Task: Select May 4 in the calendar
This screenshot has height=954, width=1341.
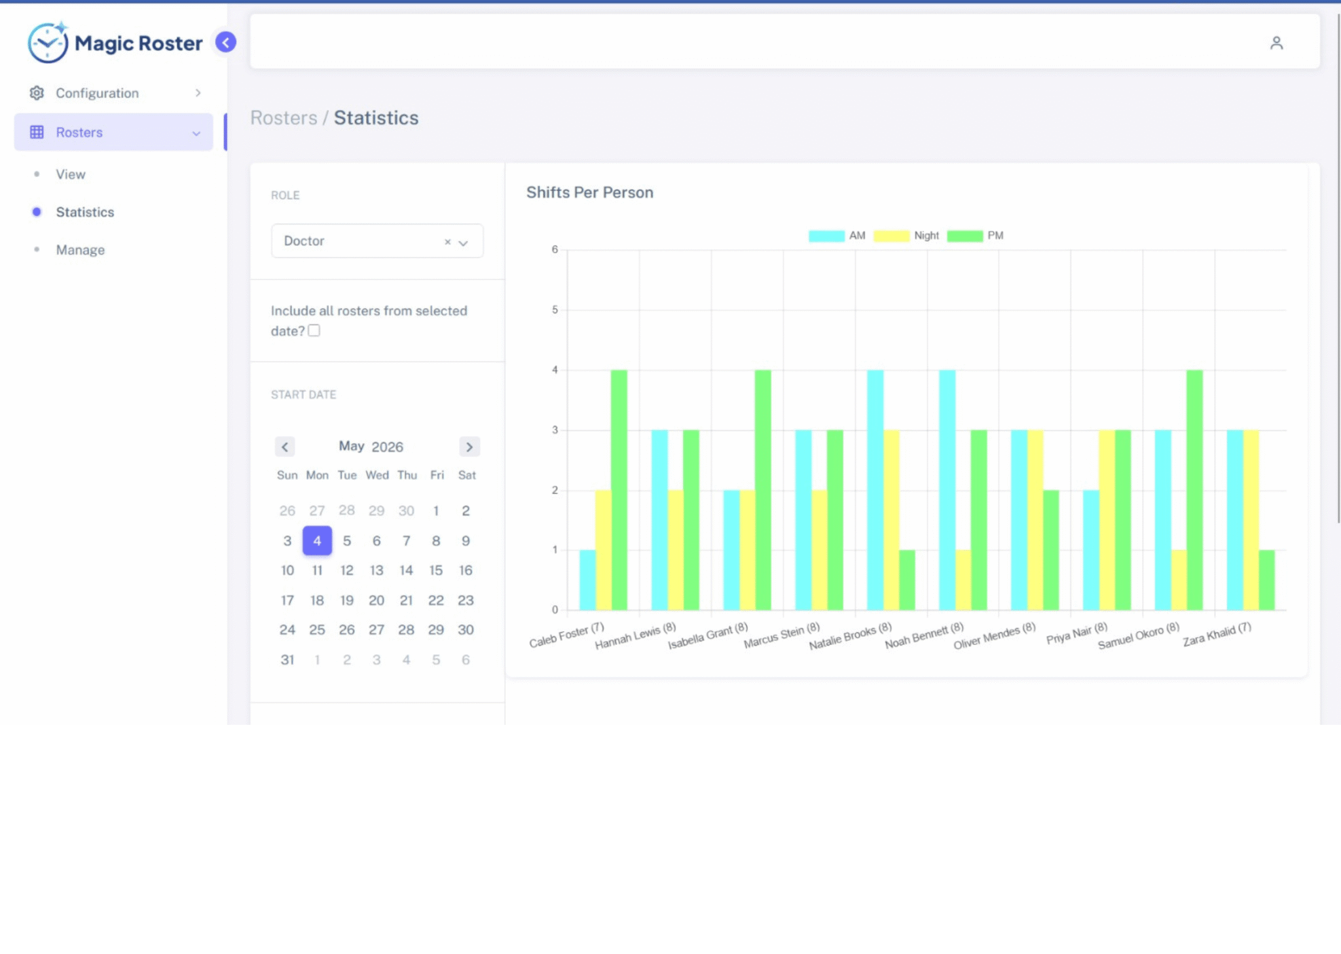Action: [317, 541]
